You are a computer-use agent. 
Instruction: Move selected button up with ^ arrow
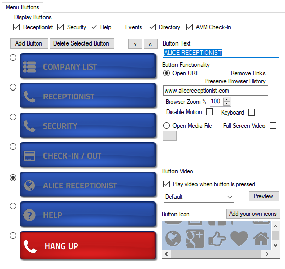[150, 44]
